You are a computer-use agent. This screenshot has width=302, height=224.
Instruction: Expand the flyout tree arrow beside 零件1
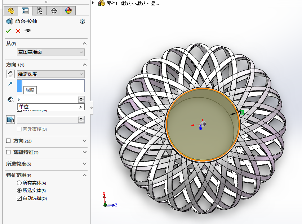pyautogui.click(x=93, y=3)
